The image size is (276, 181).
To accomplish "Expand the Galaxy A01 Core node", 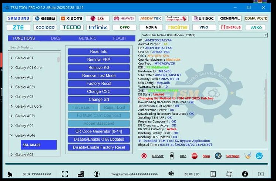I will click(11, 68).
